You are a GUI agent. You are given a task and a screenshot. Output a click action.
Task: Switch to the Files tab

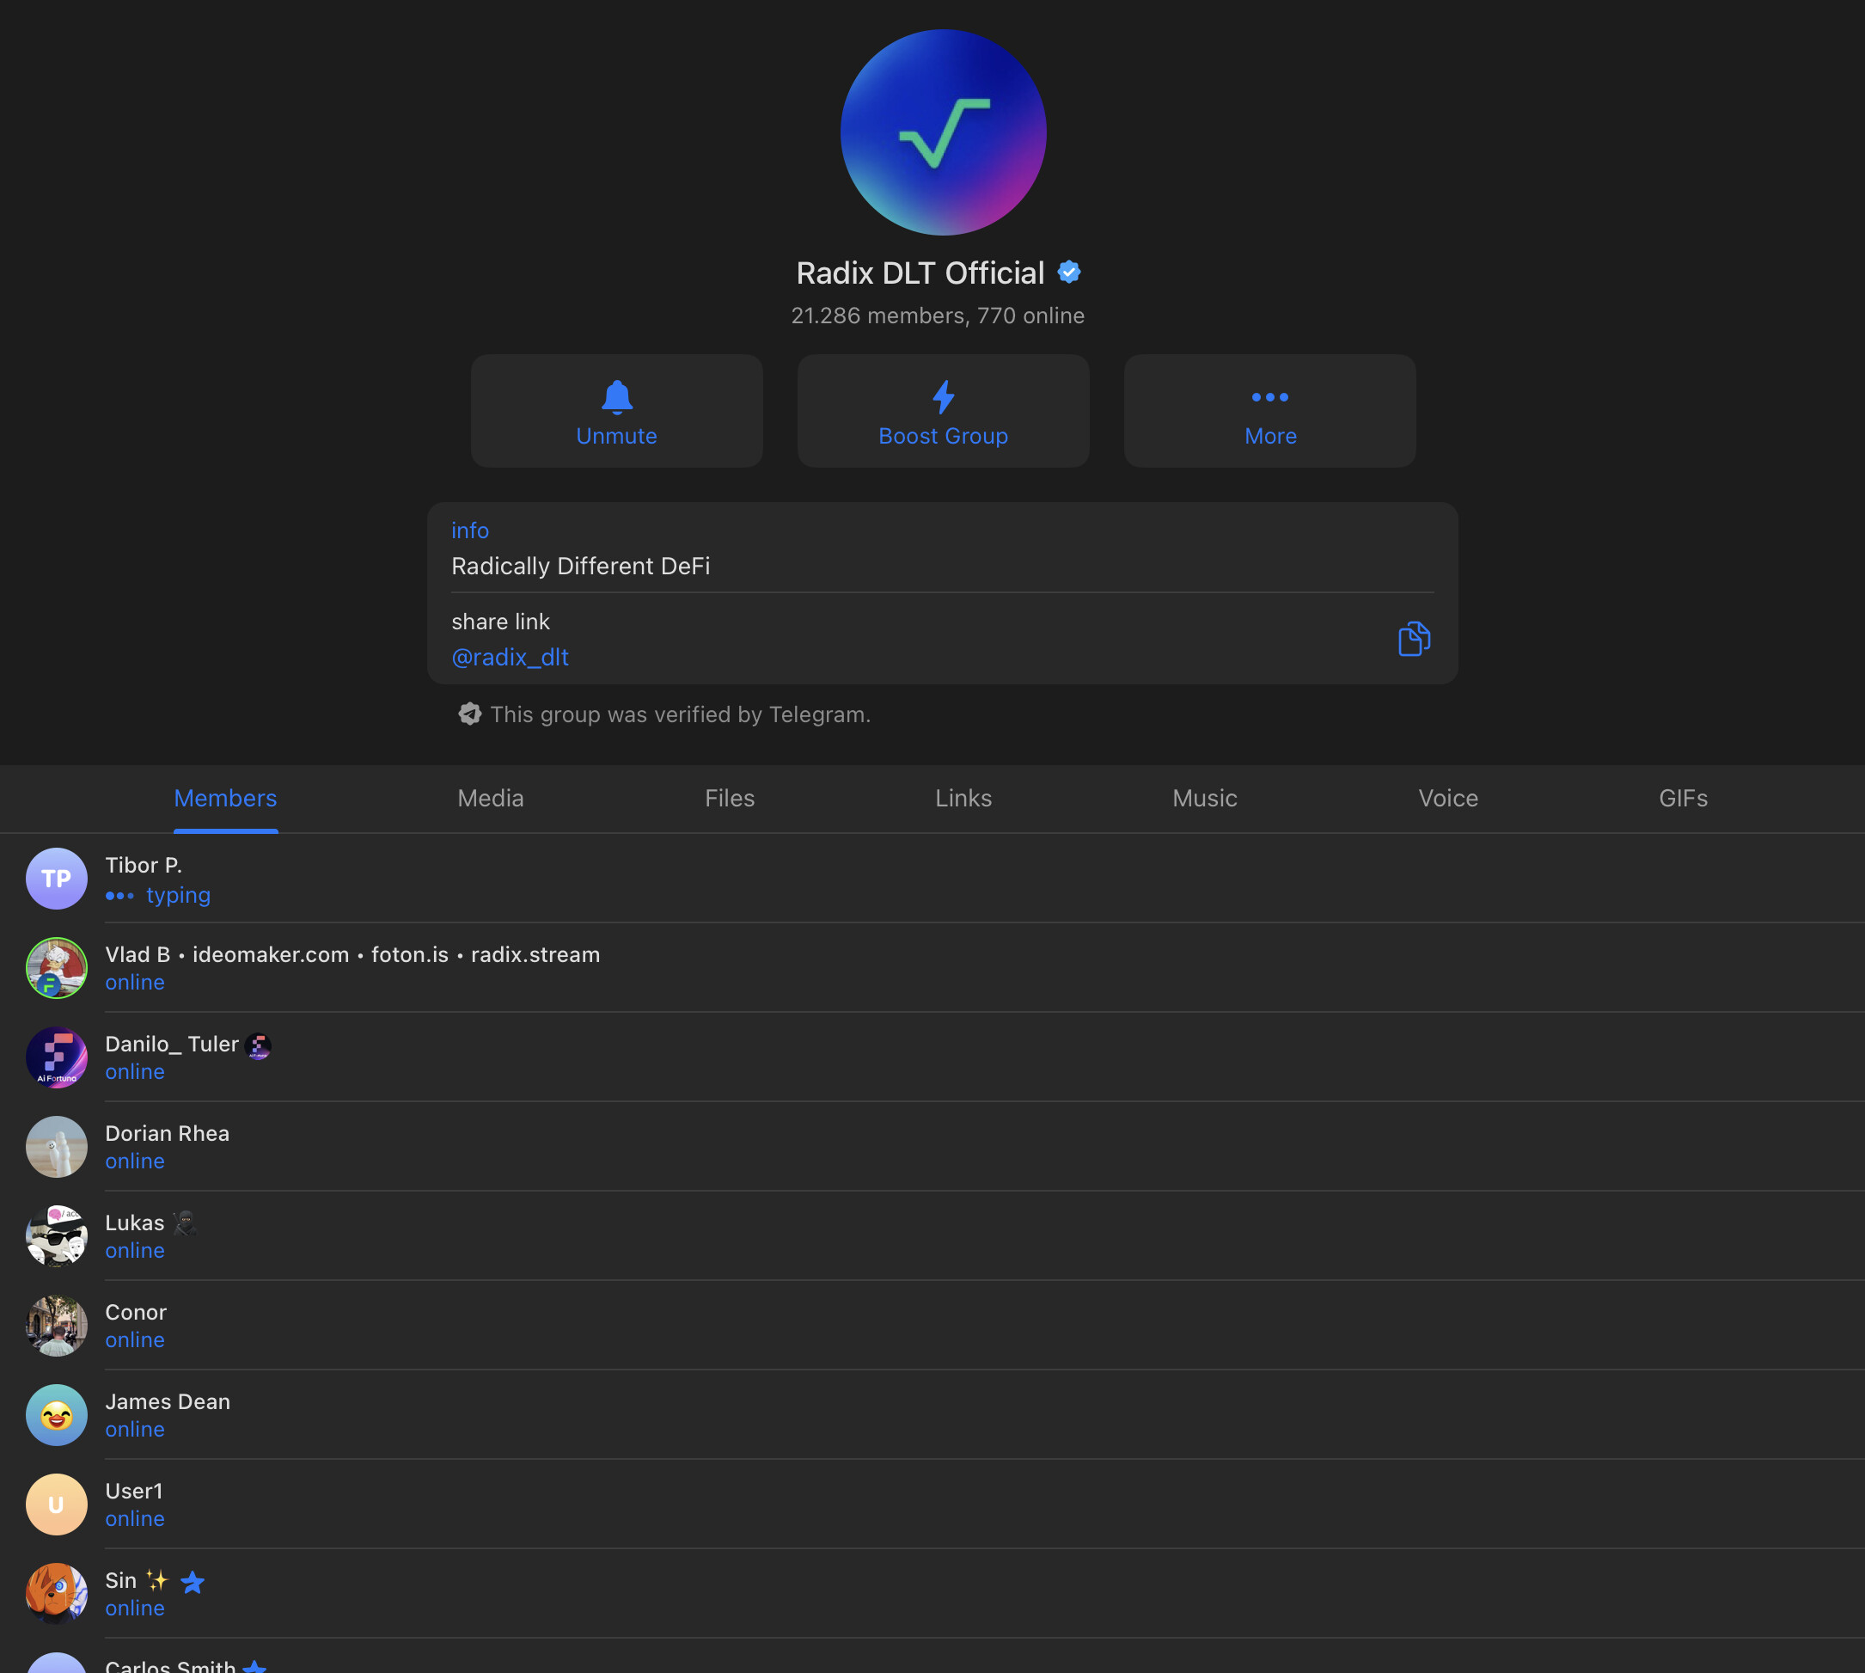coord(730,798)
